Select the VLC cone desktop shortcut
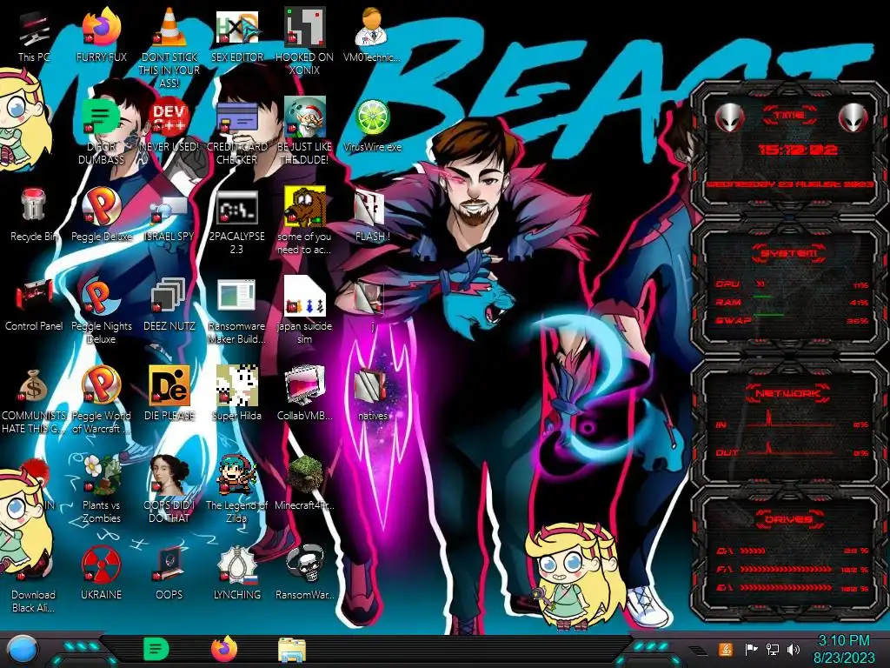 169,48
